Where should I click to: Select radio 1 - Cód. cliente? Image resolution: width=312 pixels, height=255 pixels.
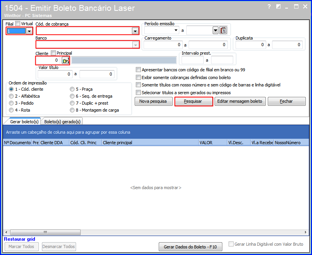click(11, 89)
